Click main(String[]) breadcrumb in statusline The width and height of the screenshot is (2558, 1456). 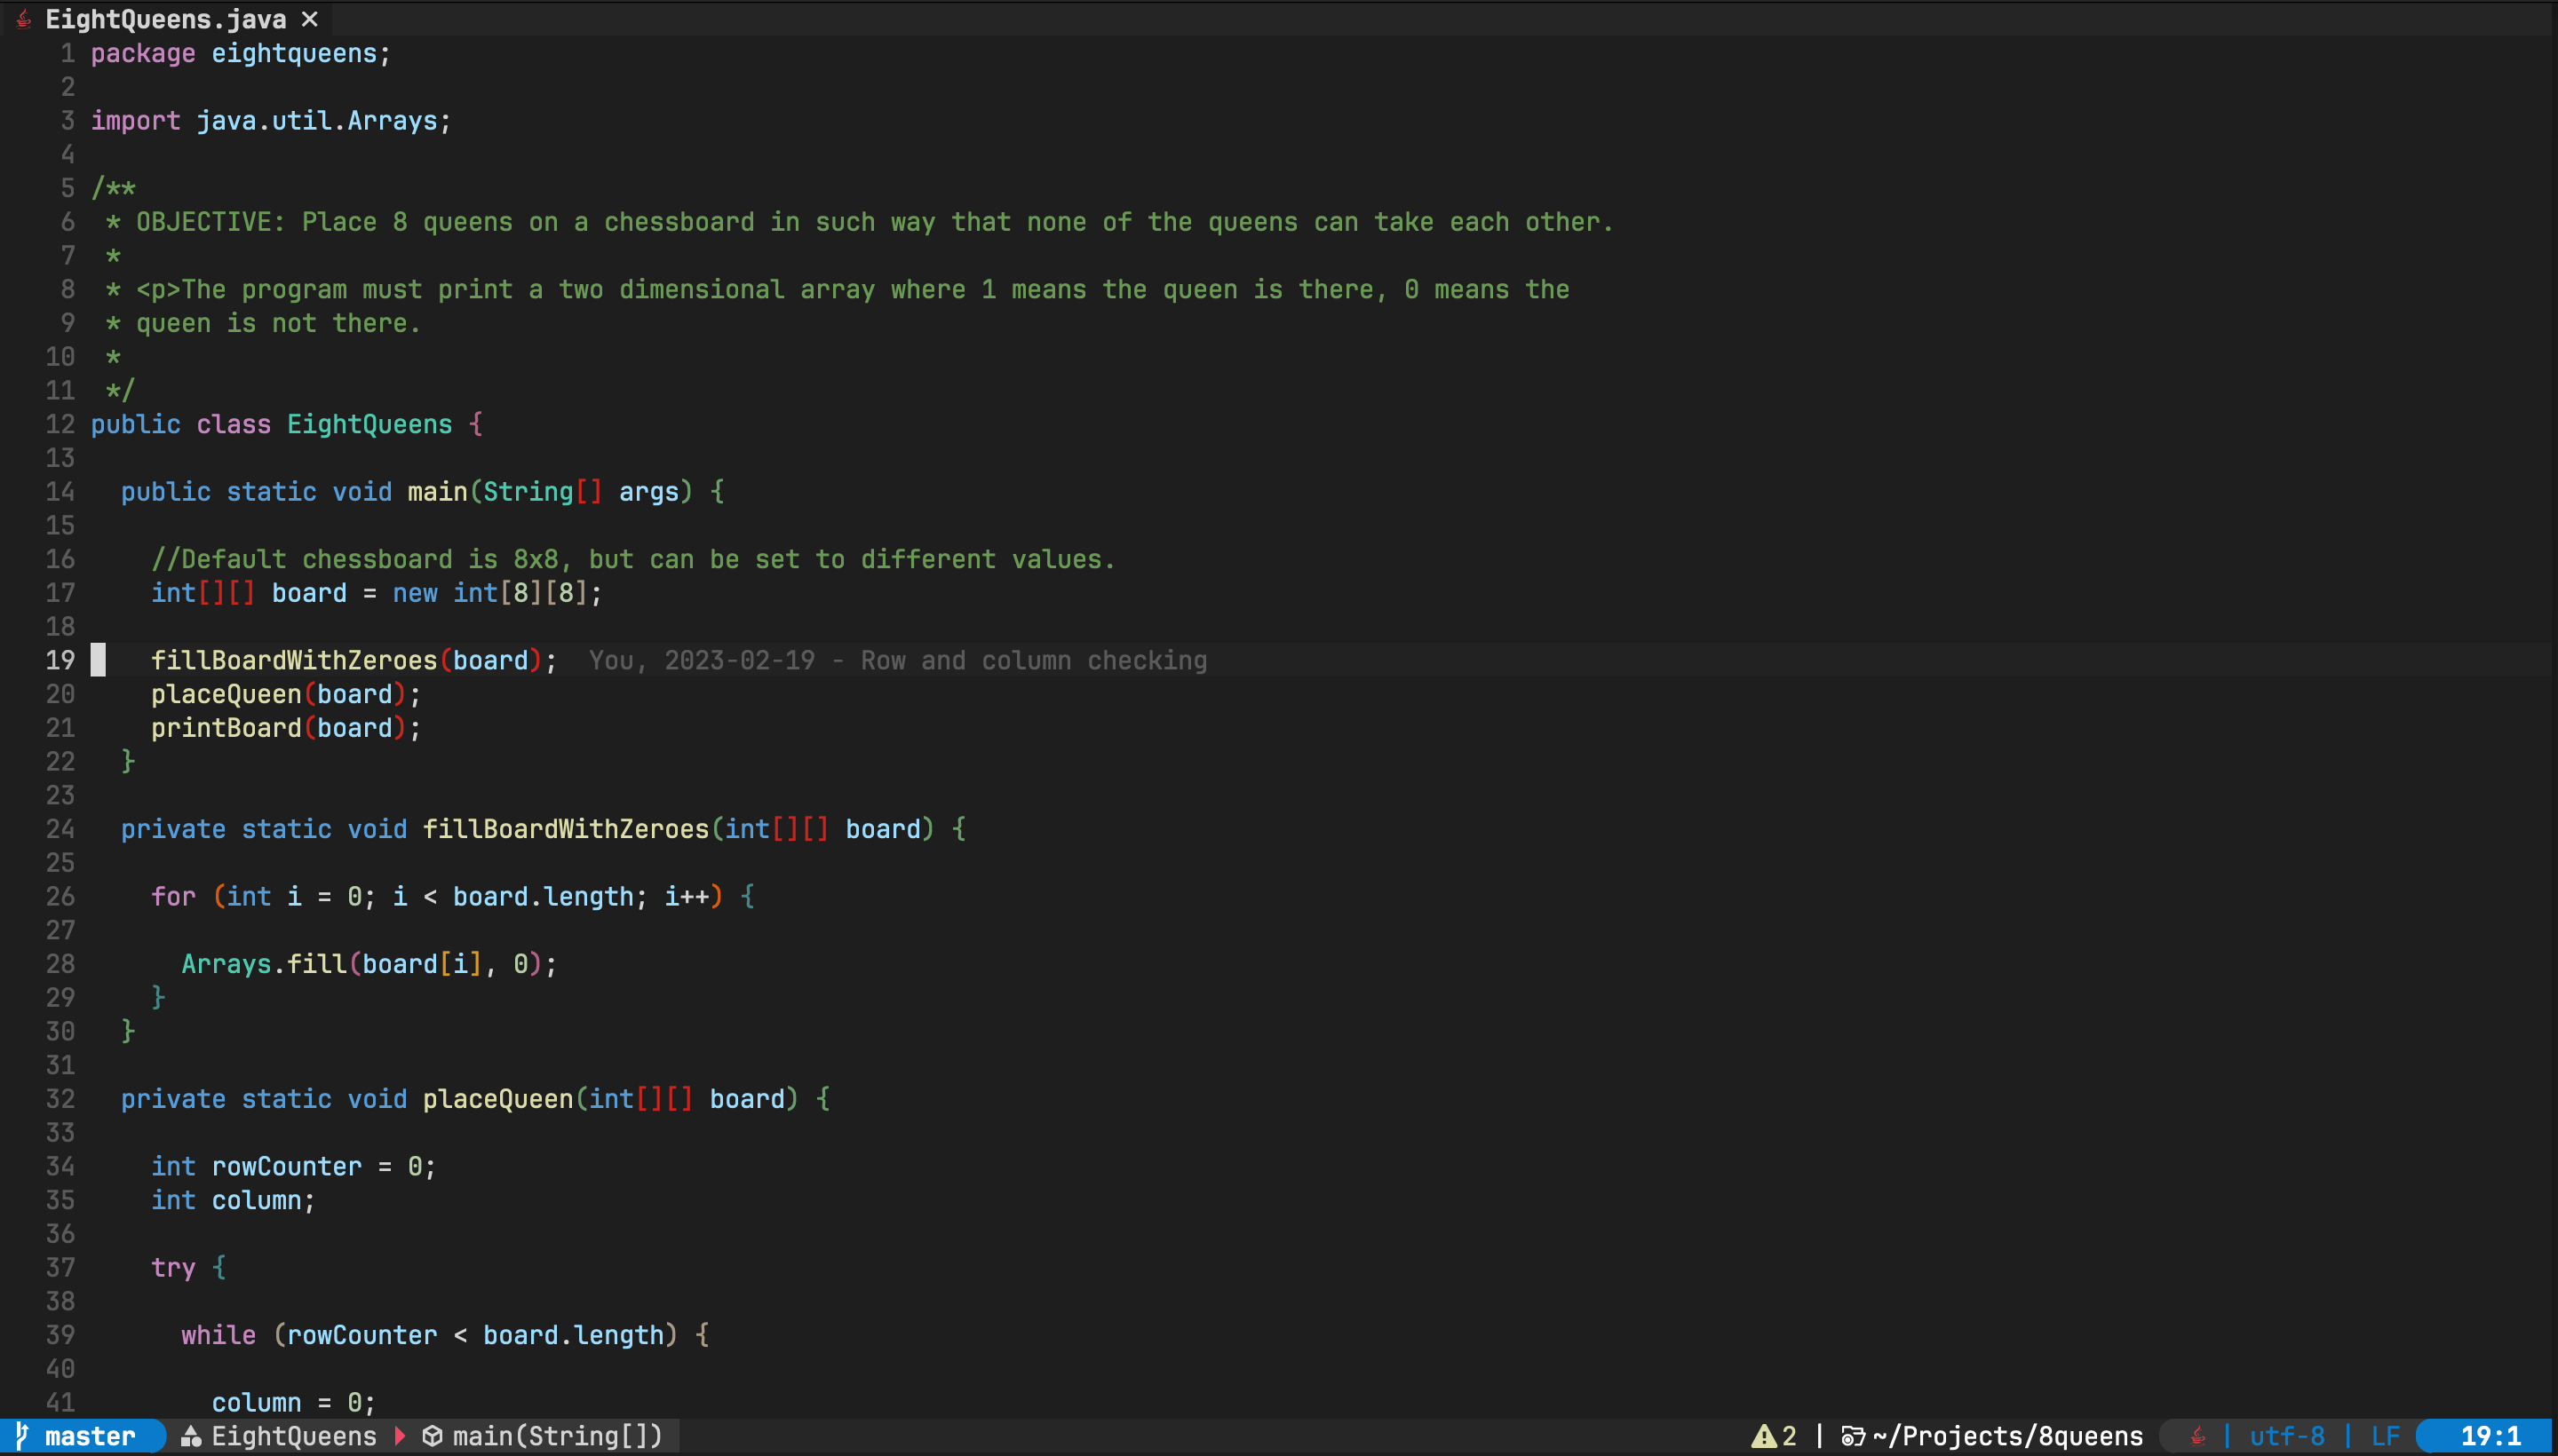(557, 1436)
